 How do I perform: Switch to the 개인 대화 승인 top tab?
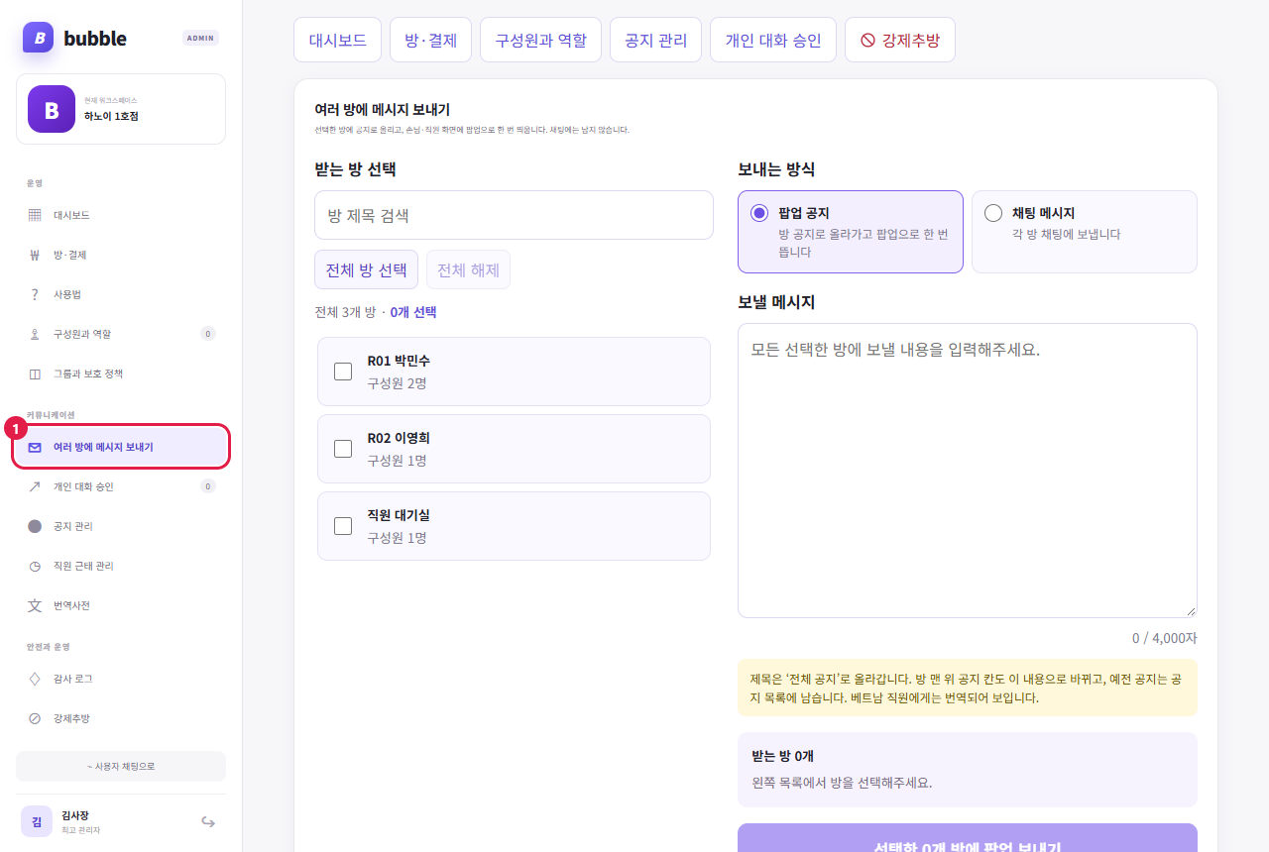click(773, 40)
